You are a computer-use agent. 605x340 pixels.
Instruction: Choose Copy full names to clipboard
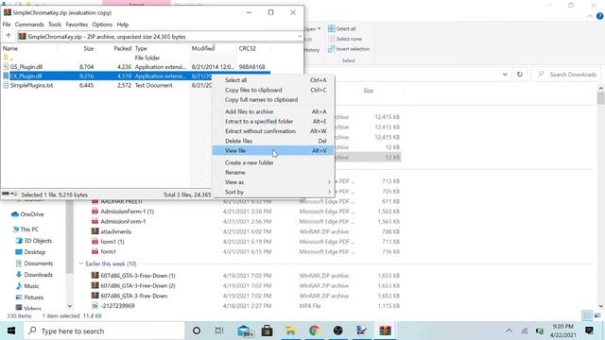point(273,99)
